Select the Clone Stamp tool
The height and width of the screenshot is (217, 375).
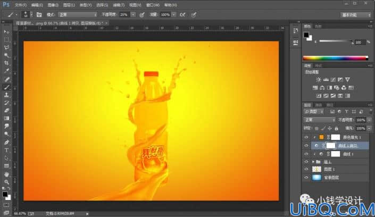click(6, 95)
